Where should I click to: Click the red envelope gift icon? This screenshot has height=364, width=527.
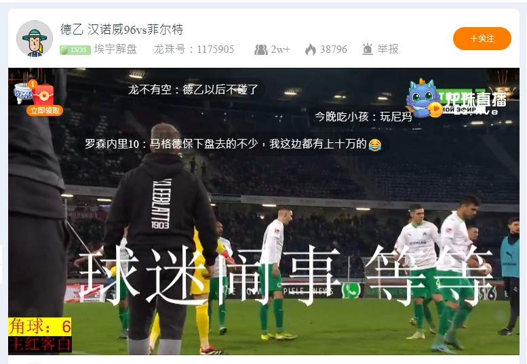click(43, 94)
